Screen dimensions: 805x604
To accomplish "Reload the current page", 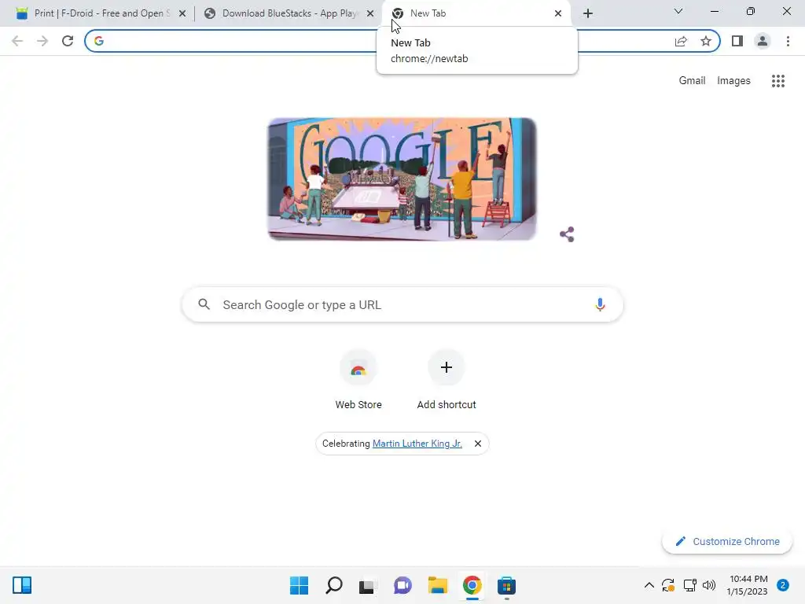I will coord(68,41).
